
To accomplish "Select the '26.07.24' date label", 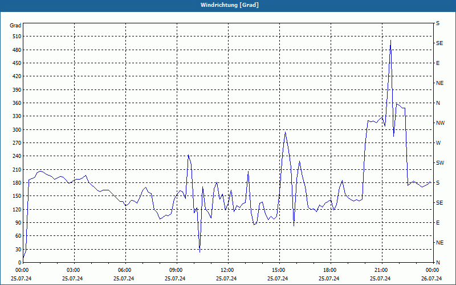I will 431,278.
